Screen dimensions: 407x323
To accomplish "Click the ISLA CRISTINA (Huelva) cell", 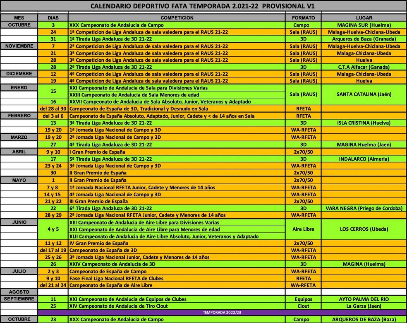I will (x=364, y=123).
